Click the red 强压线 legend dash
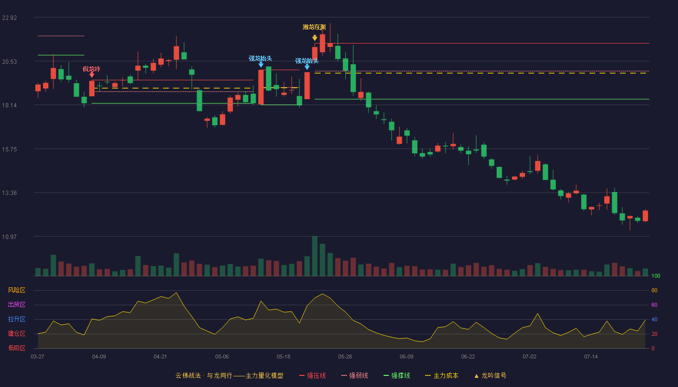 (302, 376)
